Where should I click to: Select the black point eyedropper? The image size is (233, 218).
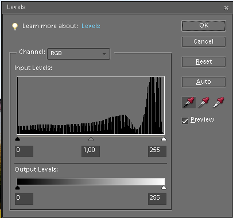tap(189, 103)
